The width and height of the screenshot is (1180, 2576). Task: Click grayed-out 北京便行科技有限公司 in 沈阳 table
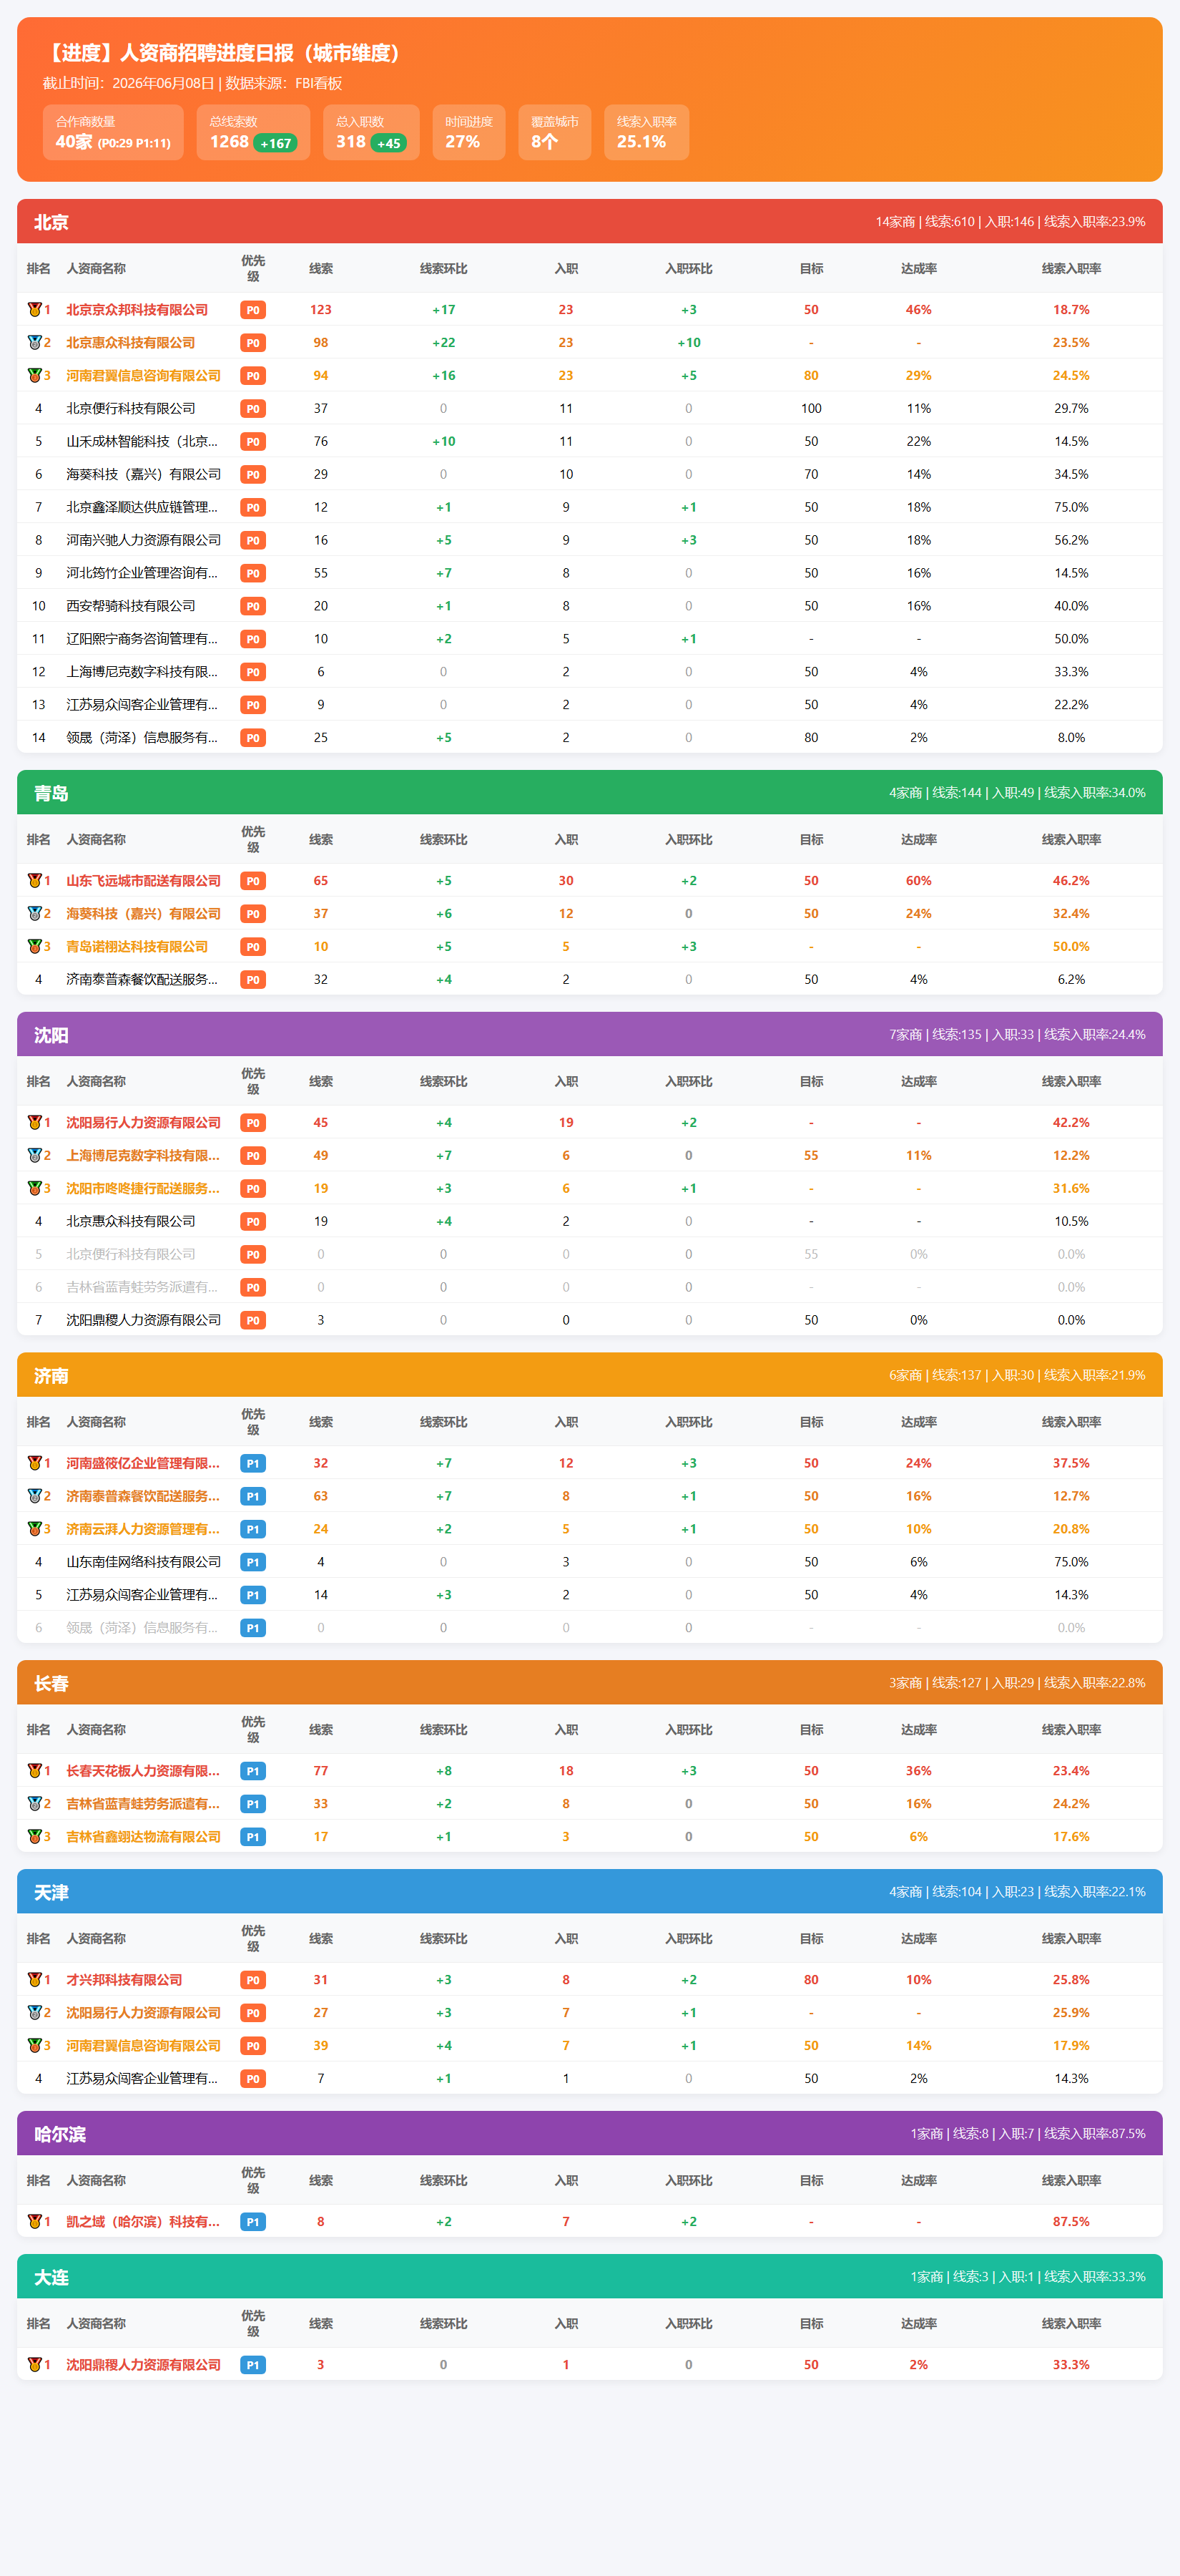point(131,1255)
